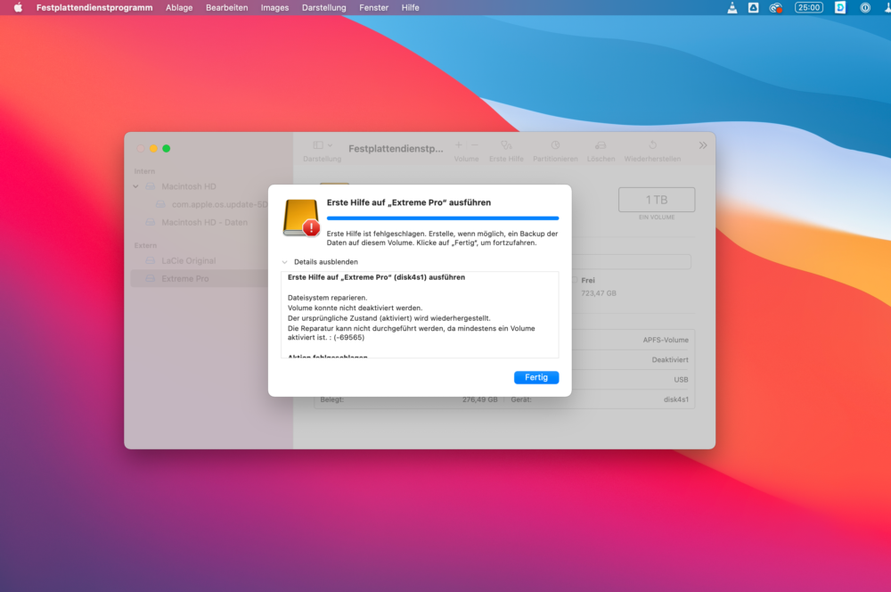Screen dimensions: 891x592
Task: Click the add Volume plus icon
Action: [459, 145]
